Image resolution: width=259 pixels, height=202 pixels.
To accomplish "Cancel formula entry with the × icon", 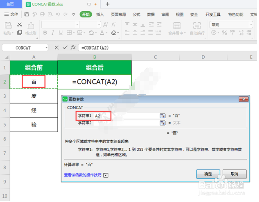I will [57, 47].
